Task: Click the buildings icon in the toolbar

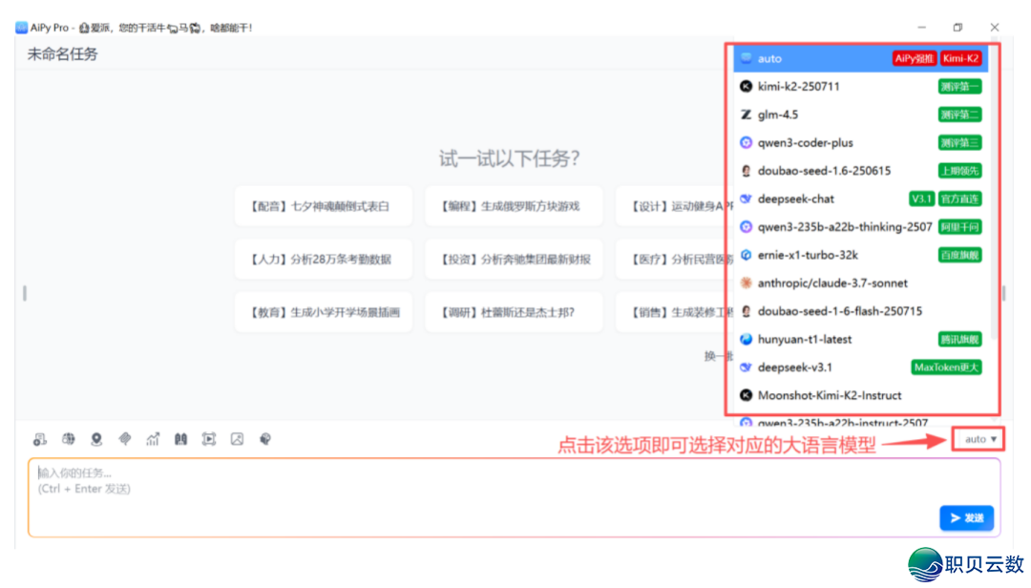Action: [180, 439]
